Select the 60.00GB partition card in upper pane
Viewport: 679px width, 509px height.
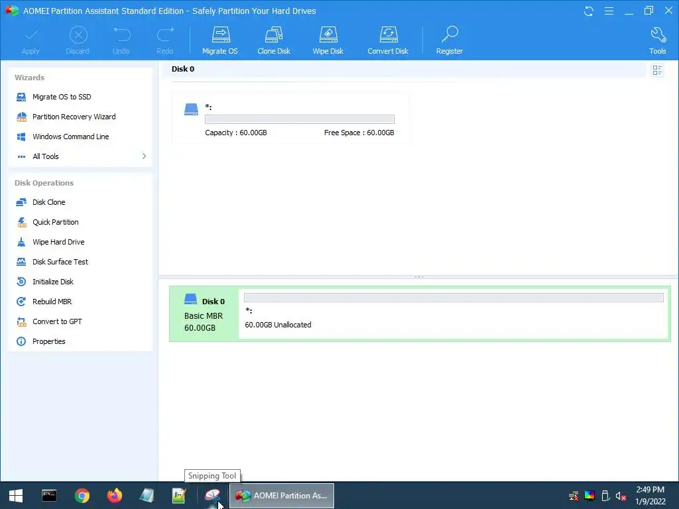pyautogui.click(x=290, y=118)
